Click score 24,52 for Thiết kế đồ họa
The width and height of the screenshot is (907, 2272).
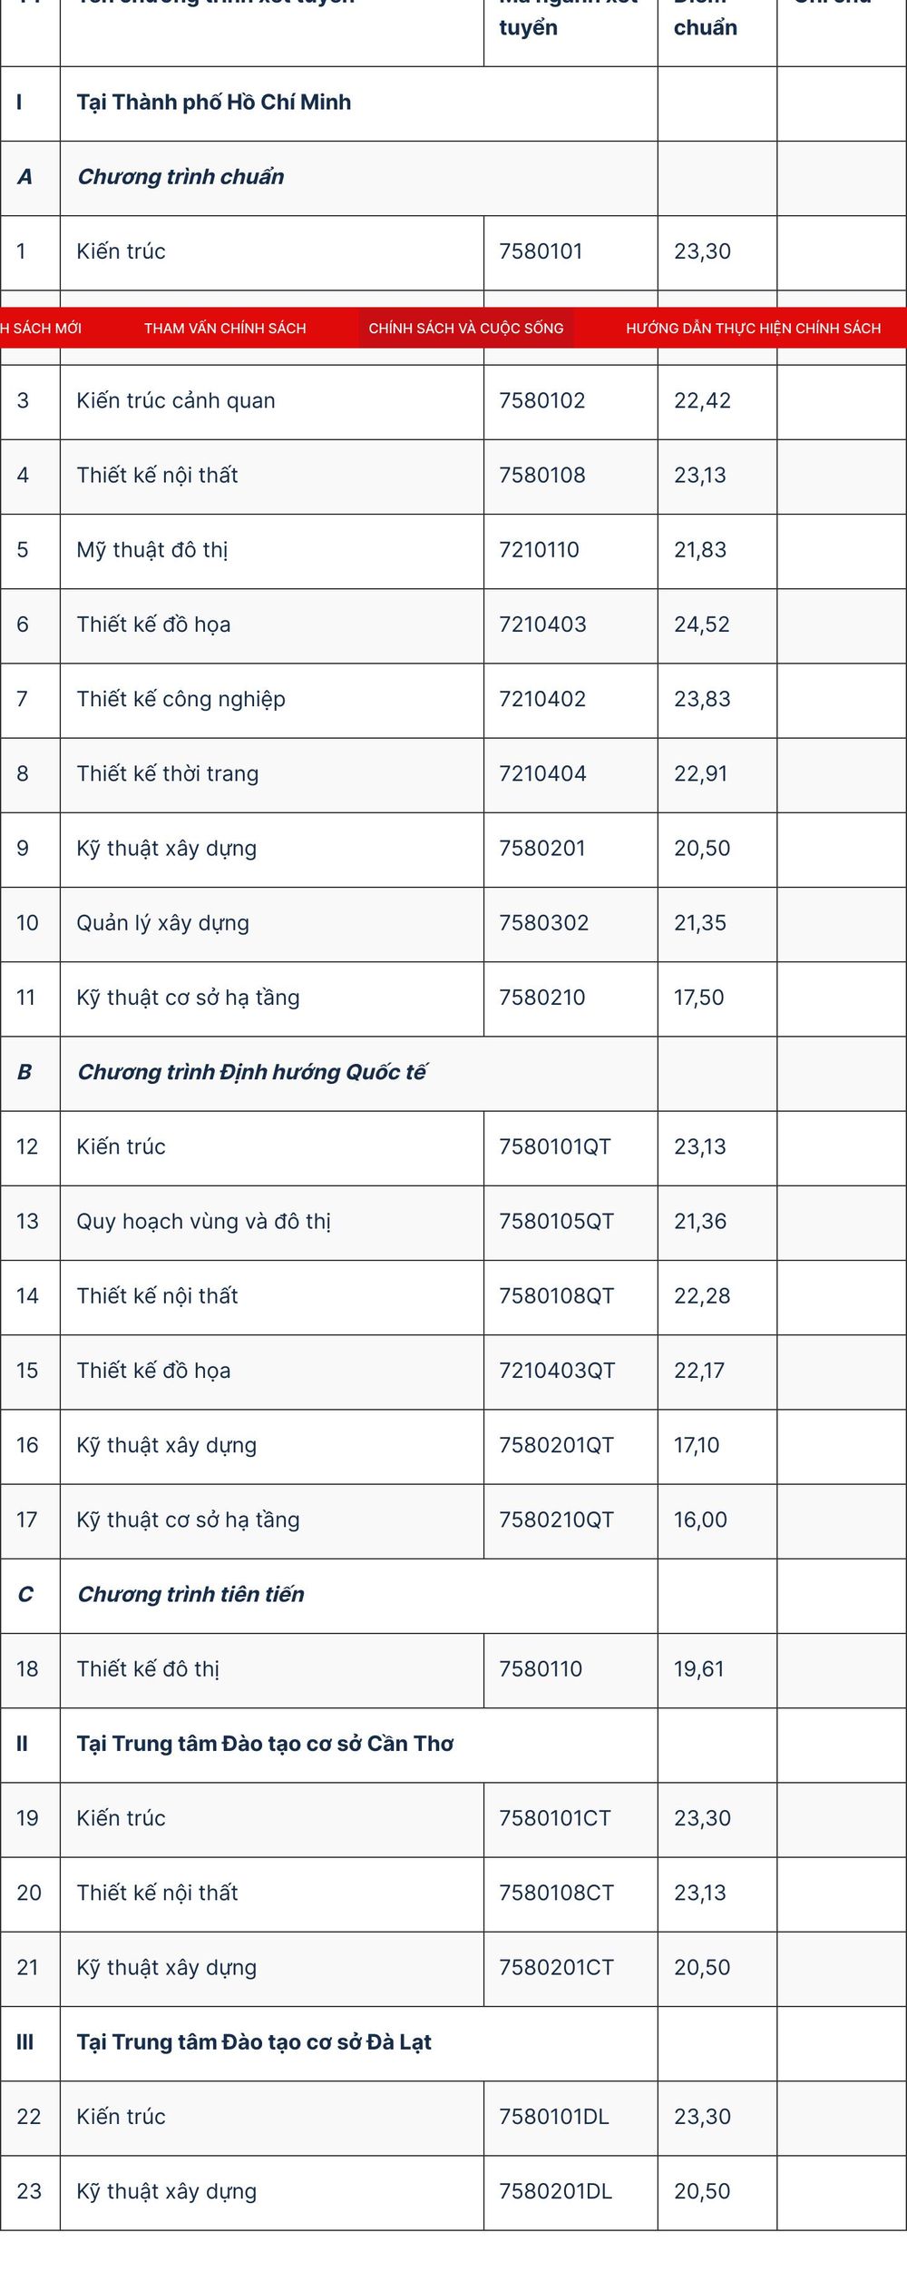(702, 625)
